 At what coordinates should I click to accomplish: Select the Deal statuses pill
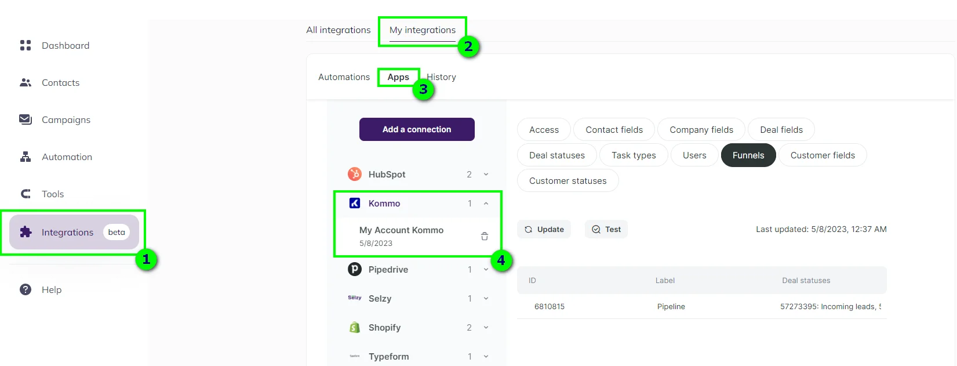pos(557,155)
